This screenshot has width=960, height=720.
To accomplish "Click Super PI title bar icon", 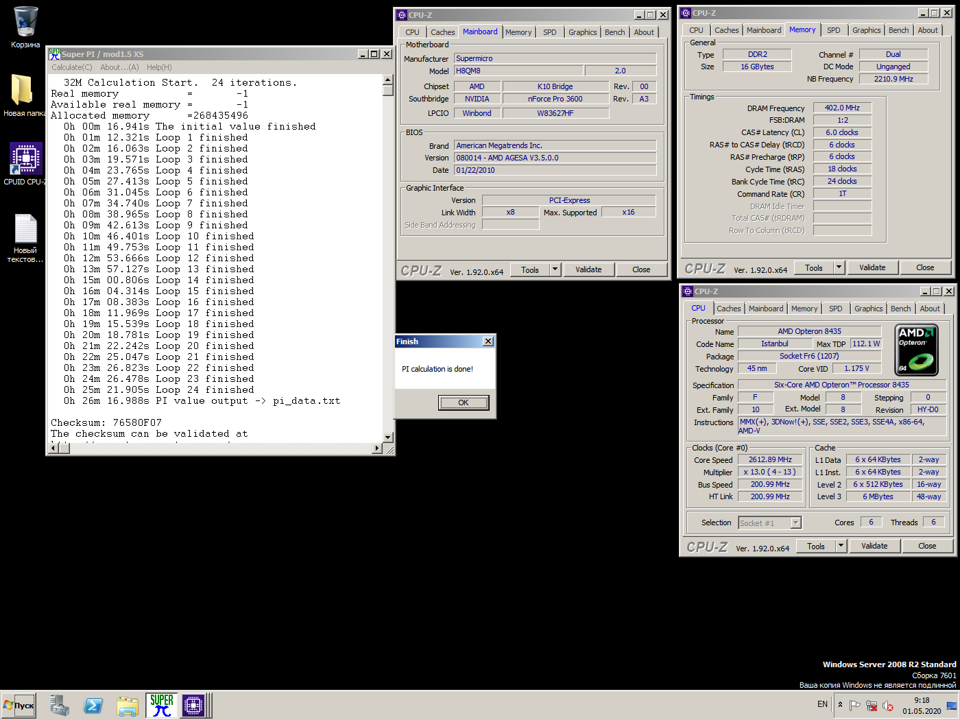I will click(54, 53).
